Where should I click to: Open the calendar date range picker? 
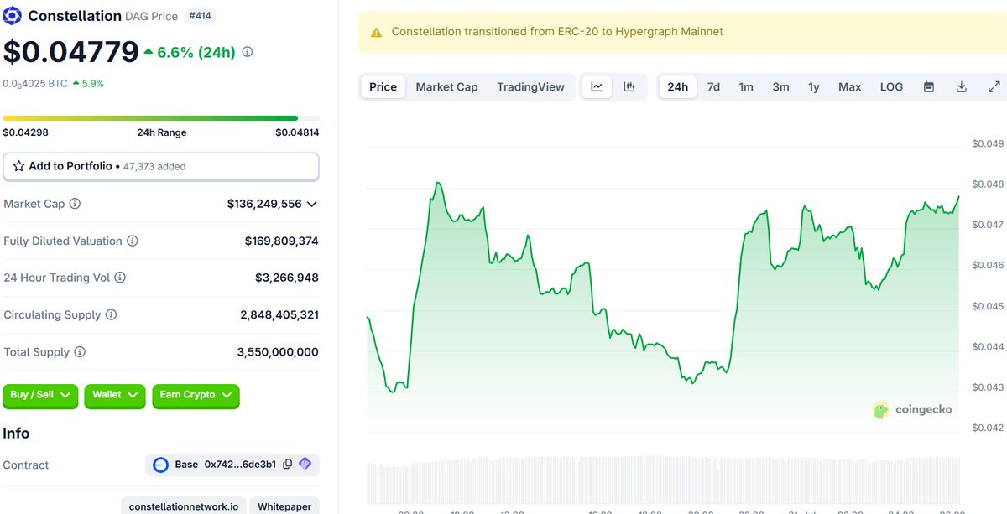coord(929,86)
